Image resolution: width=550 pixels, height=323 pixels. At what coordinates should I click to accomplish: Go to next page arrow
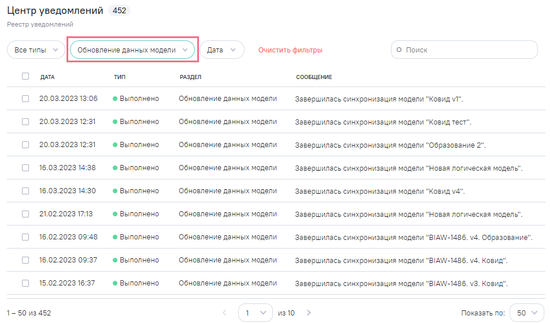click(x=309, y=313)
